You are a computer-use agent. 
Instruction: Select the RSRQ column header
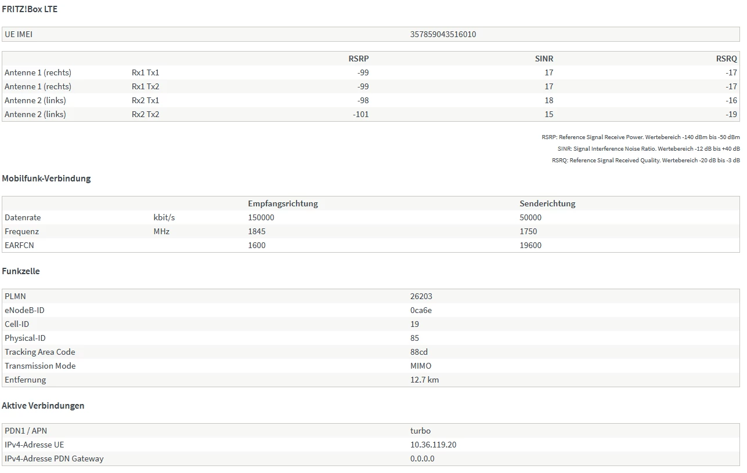[727, 59]
